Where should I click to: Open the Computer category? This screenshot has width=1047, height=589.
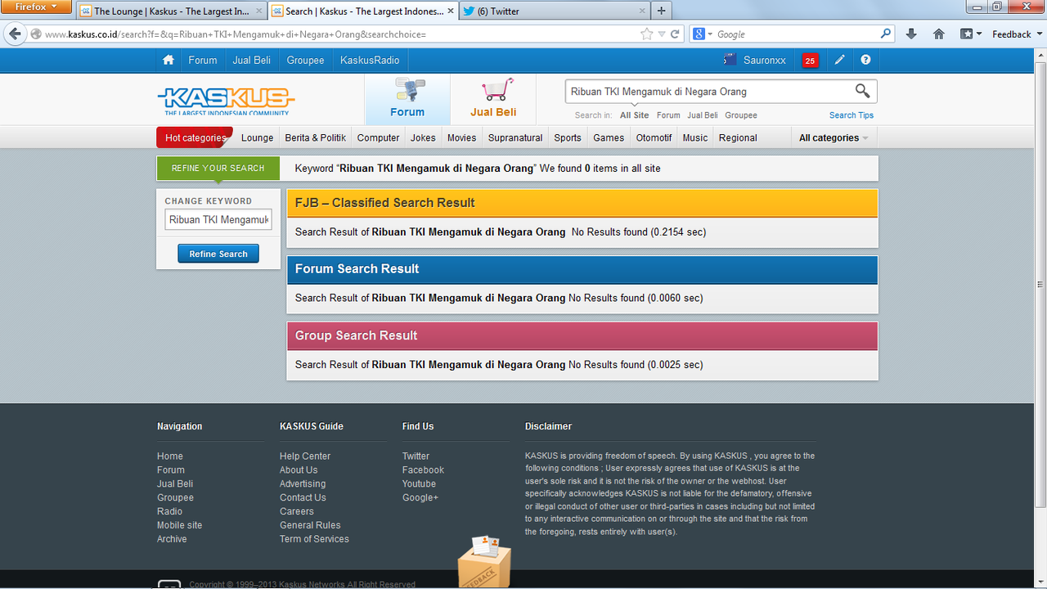point(378,137)
